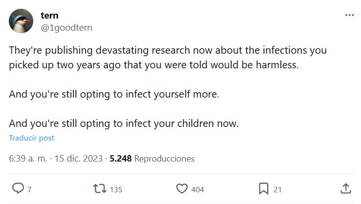
Task: Bookmark this post using the bookmark icon
Action: (263, 188)
